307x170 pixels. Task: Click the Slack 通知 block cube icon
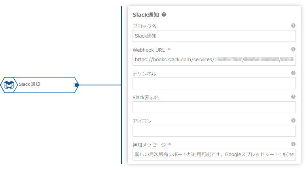9,85
